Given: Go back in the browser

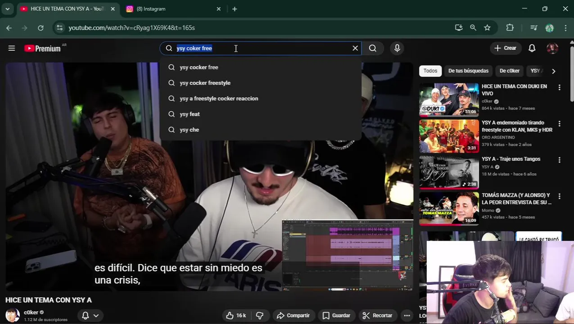Looking at the screenshot, I should 9,28.
